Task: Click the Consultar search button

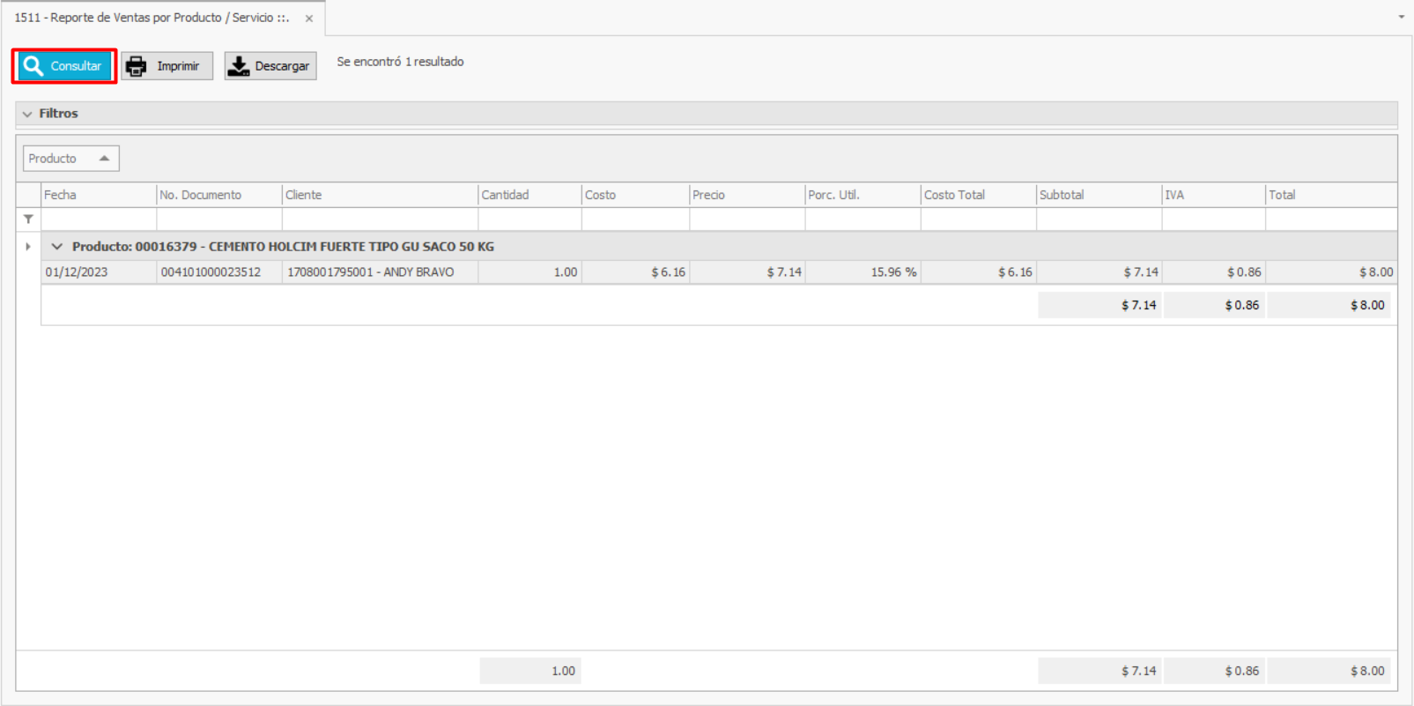Action: pyautogui.click(x=64, y=66)
